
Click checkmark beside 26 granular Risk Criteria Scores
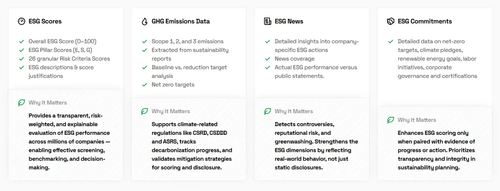[x=22, y=59]
